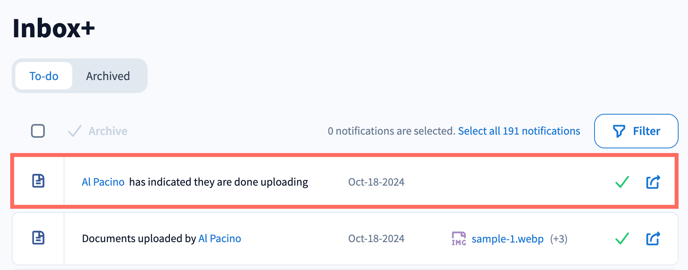
Task: Toggle the select-all notifications checkbox
Action: (38, 131)
